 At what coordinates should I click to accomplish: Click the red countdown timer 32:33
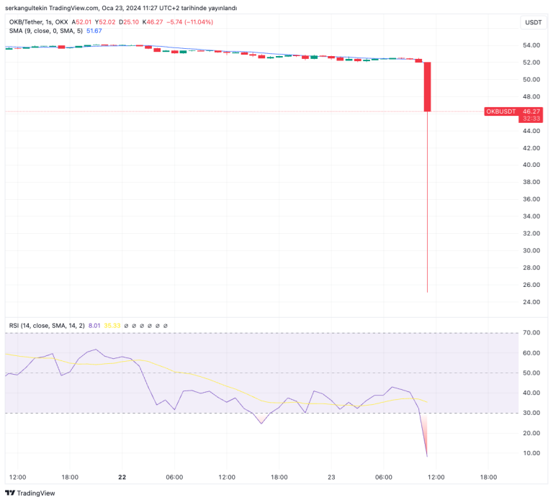531,119
